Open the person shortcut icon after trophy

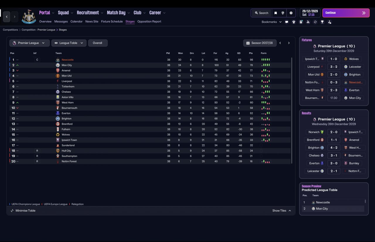point(330,22)
